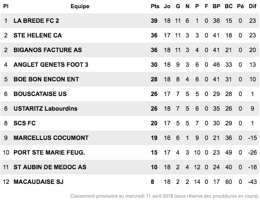Click ANGLET GENETS FOOT 3 team name
The image size is (260, 202).
click(x=51, y=65)
